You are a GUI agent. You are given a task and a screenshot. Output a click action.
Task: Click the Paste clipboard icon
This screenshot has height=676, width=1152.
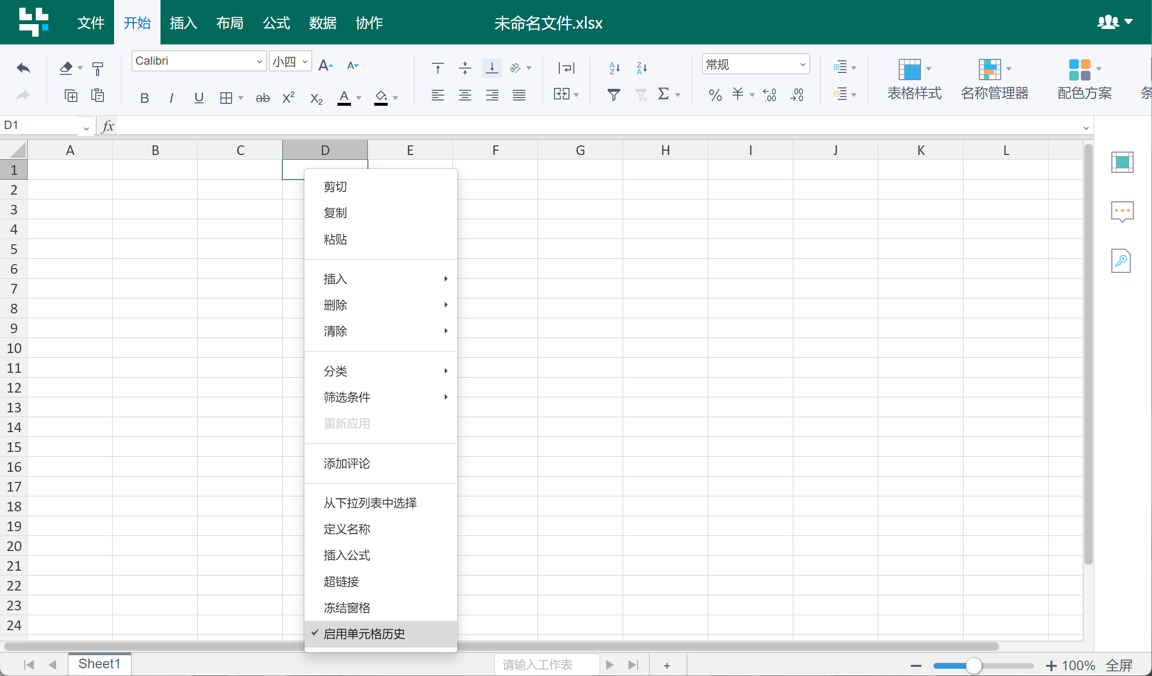(x=98, y=96)
